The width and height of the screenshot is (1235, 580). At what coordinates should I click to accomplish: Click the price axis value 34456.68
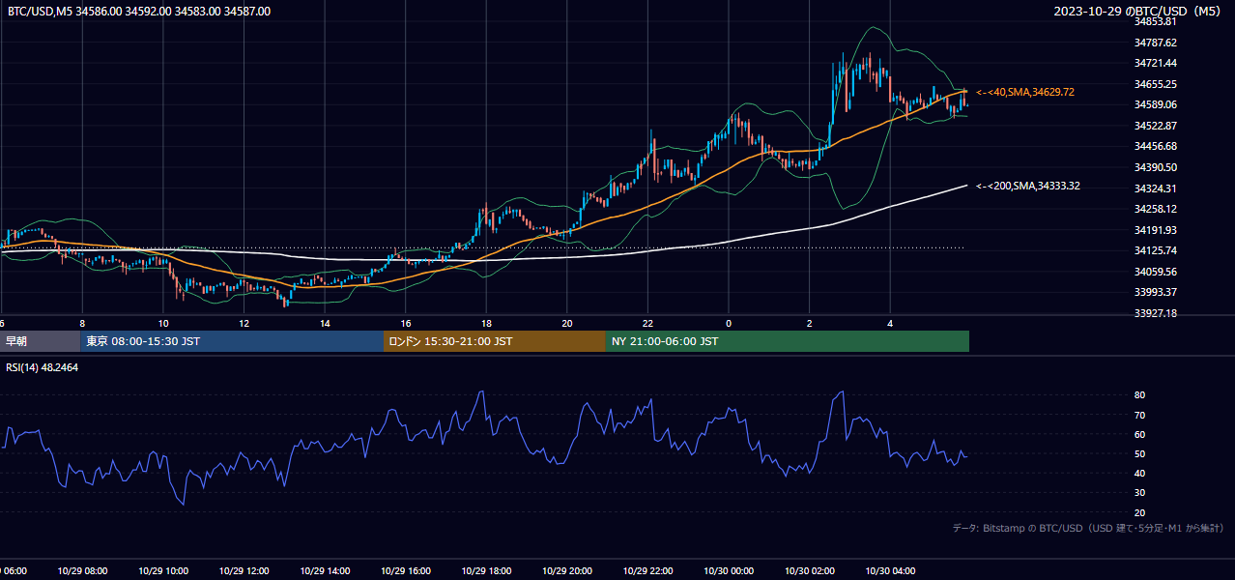tap(1155, 146)
